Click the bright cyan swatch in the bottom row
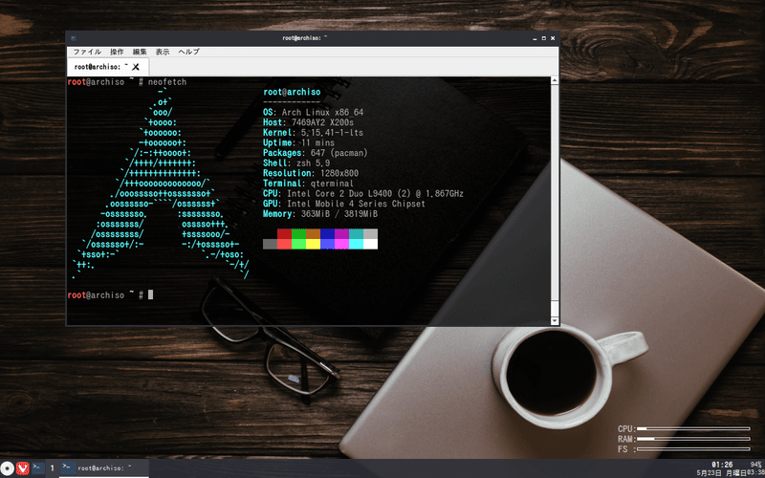 tap(356, 244)
